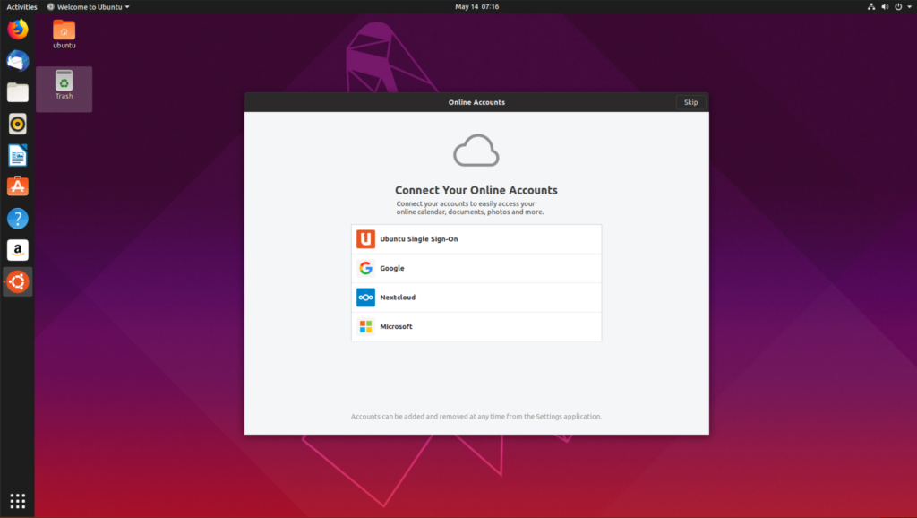This screenshot has height=518, width=917.
Task: Open the ubuntu home folder desktop icon
Action: [64, 34]
